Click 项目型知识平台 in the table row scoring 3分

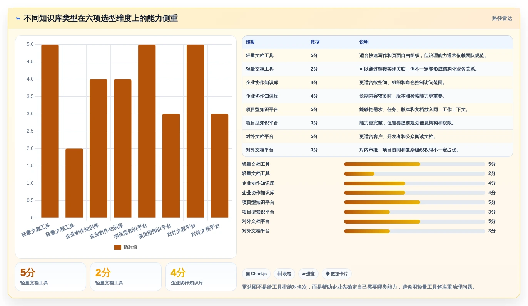tap(262, 123)
